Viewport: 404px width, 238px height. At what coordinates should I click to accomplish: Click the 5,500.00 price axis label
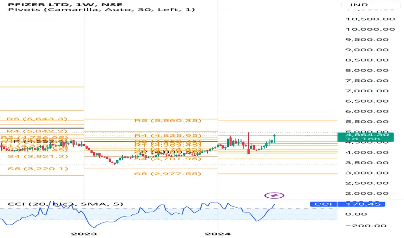(x=367, y=122)
